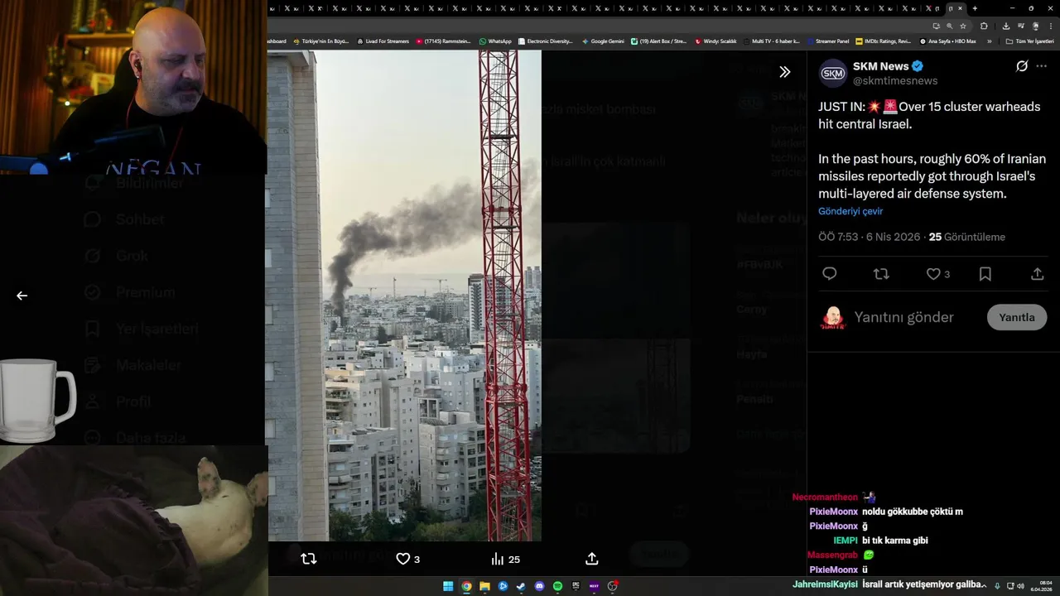Viewport: 1060px width, 596px height.
Task: Open Discord from the taskbar
Action: coord(539,586)
